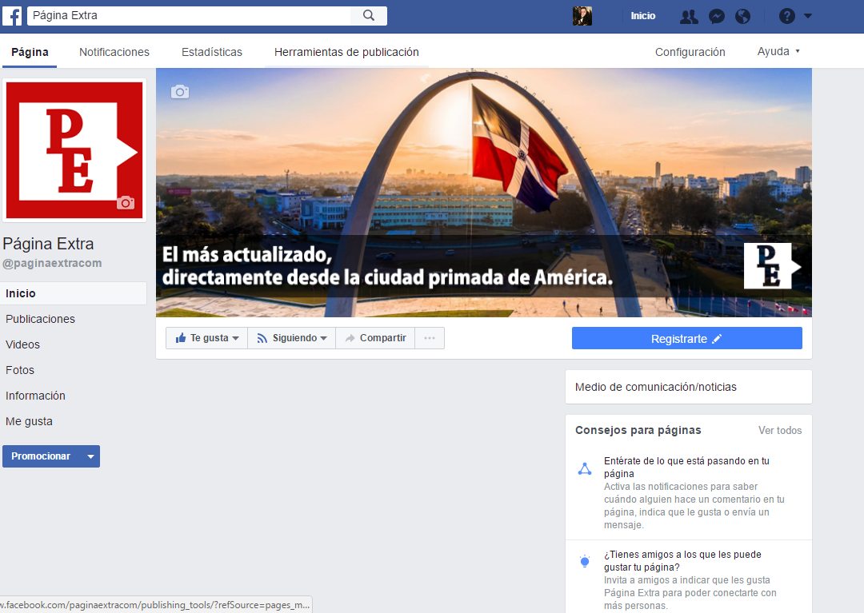Change profile picture via camera icon
Image resolution: width=864 pixels, height=613 pixels.
coord(126,202)
